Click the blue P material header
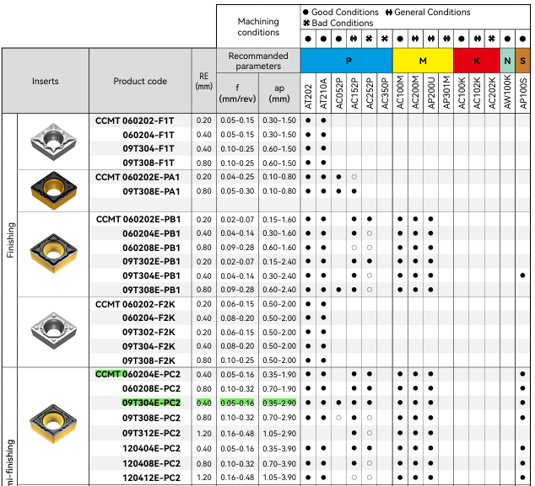 347,61
